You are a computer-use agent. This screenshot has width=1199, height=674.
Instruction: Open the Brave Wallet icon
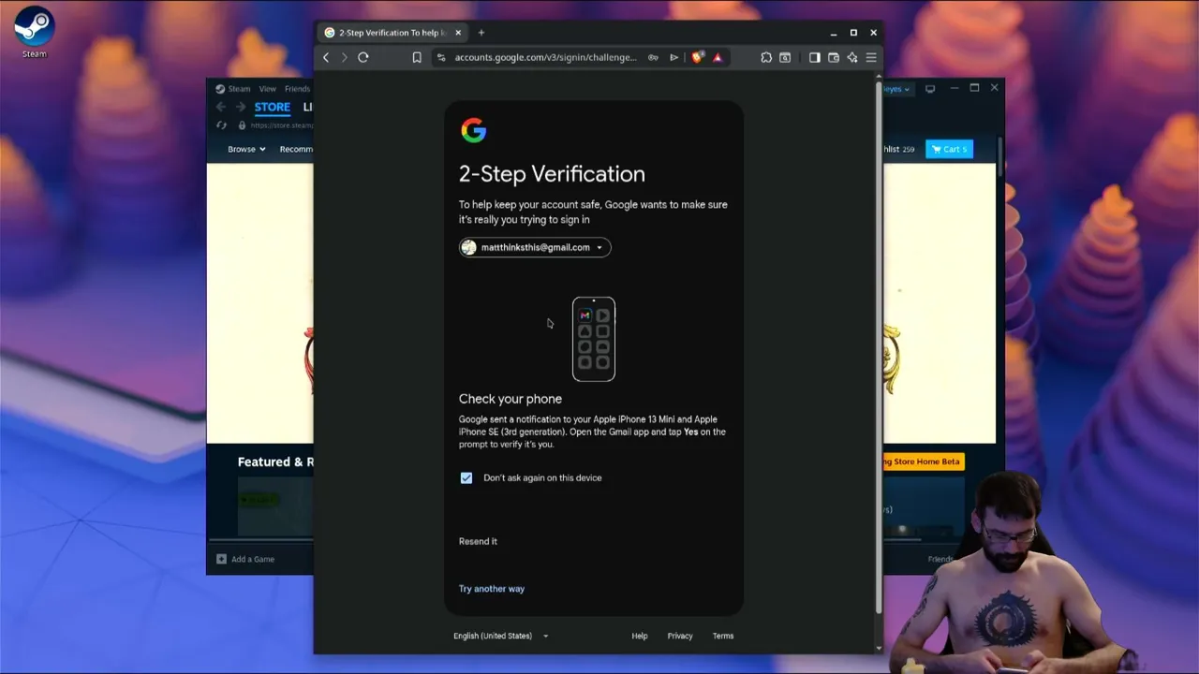pyautogui.click(x=834, y=57)
